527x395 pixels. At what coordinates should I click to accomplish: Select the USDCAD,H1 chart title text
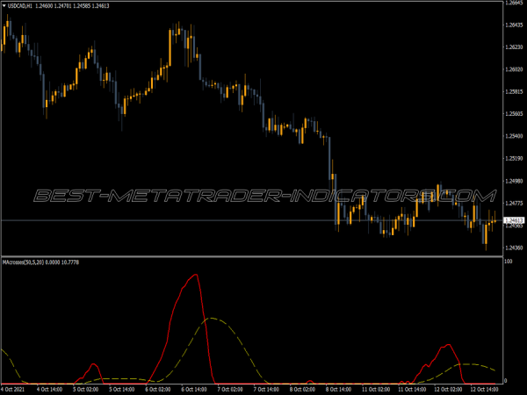[20, 6]
